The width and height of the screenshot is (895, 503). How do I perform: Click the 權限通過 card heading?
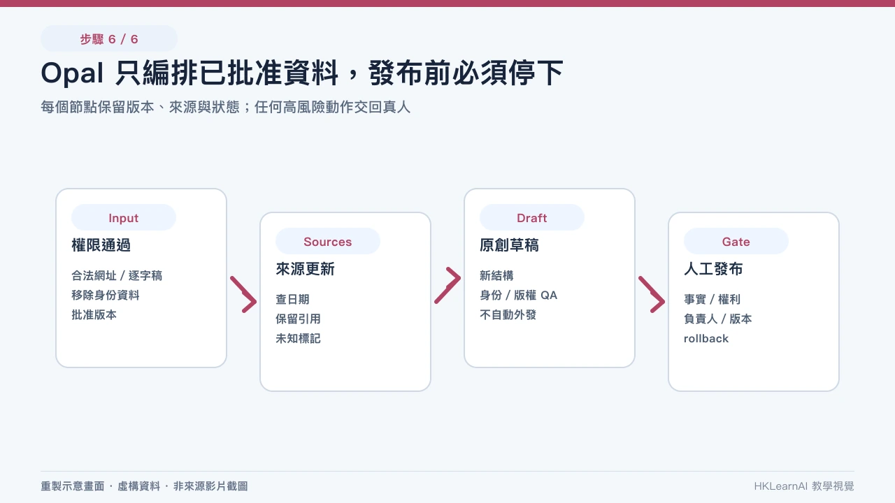[x=101, y=245]
